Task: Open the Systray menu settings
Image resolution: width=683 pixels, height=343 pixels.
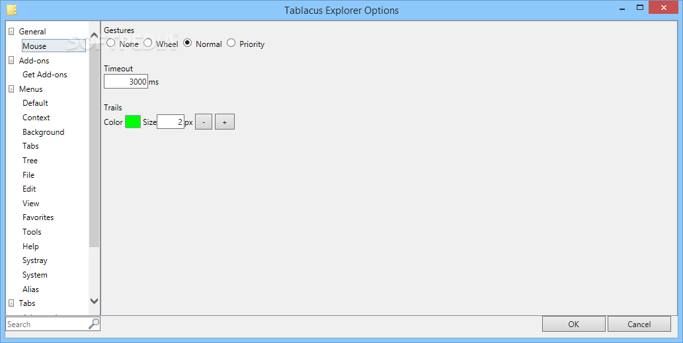Action: 35,260
